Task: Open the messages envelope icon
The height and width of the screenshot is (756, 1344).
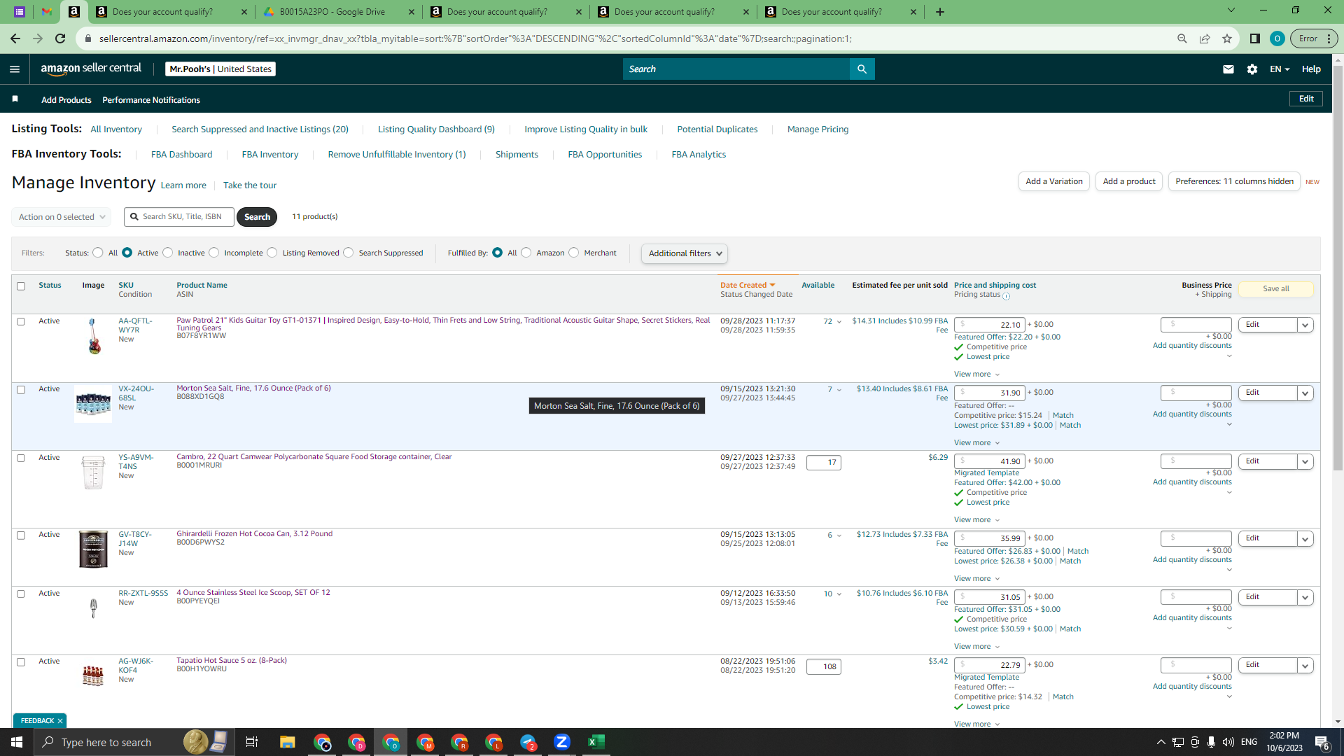Action: point(1228,69)
